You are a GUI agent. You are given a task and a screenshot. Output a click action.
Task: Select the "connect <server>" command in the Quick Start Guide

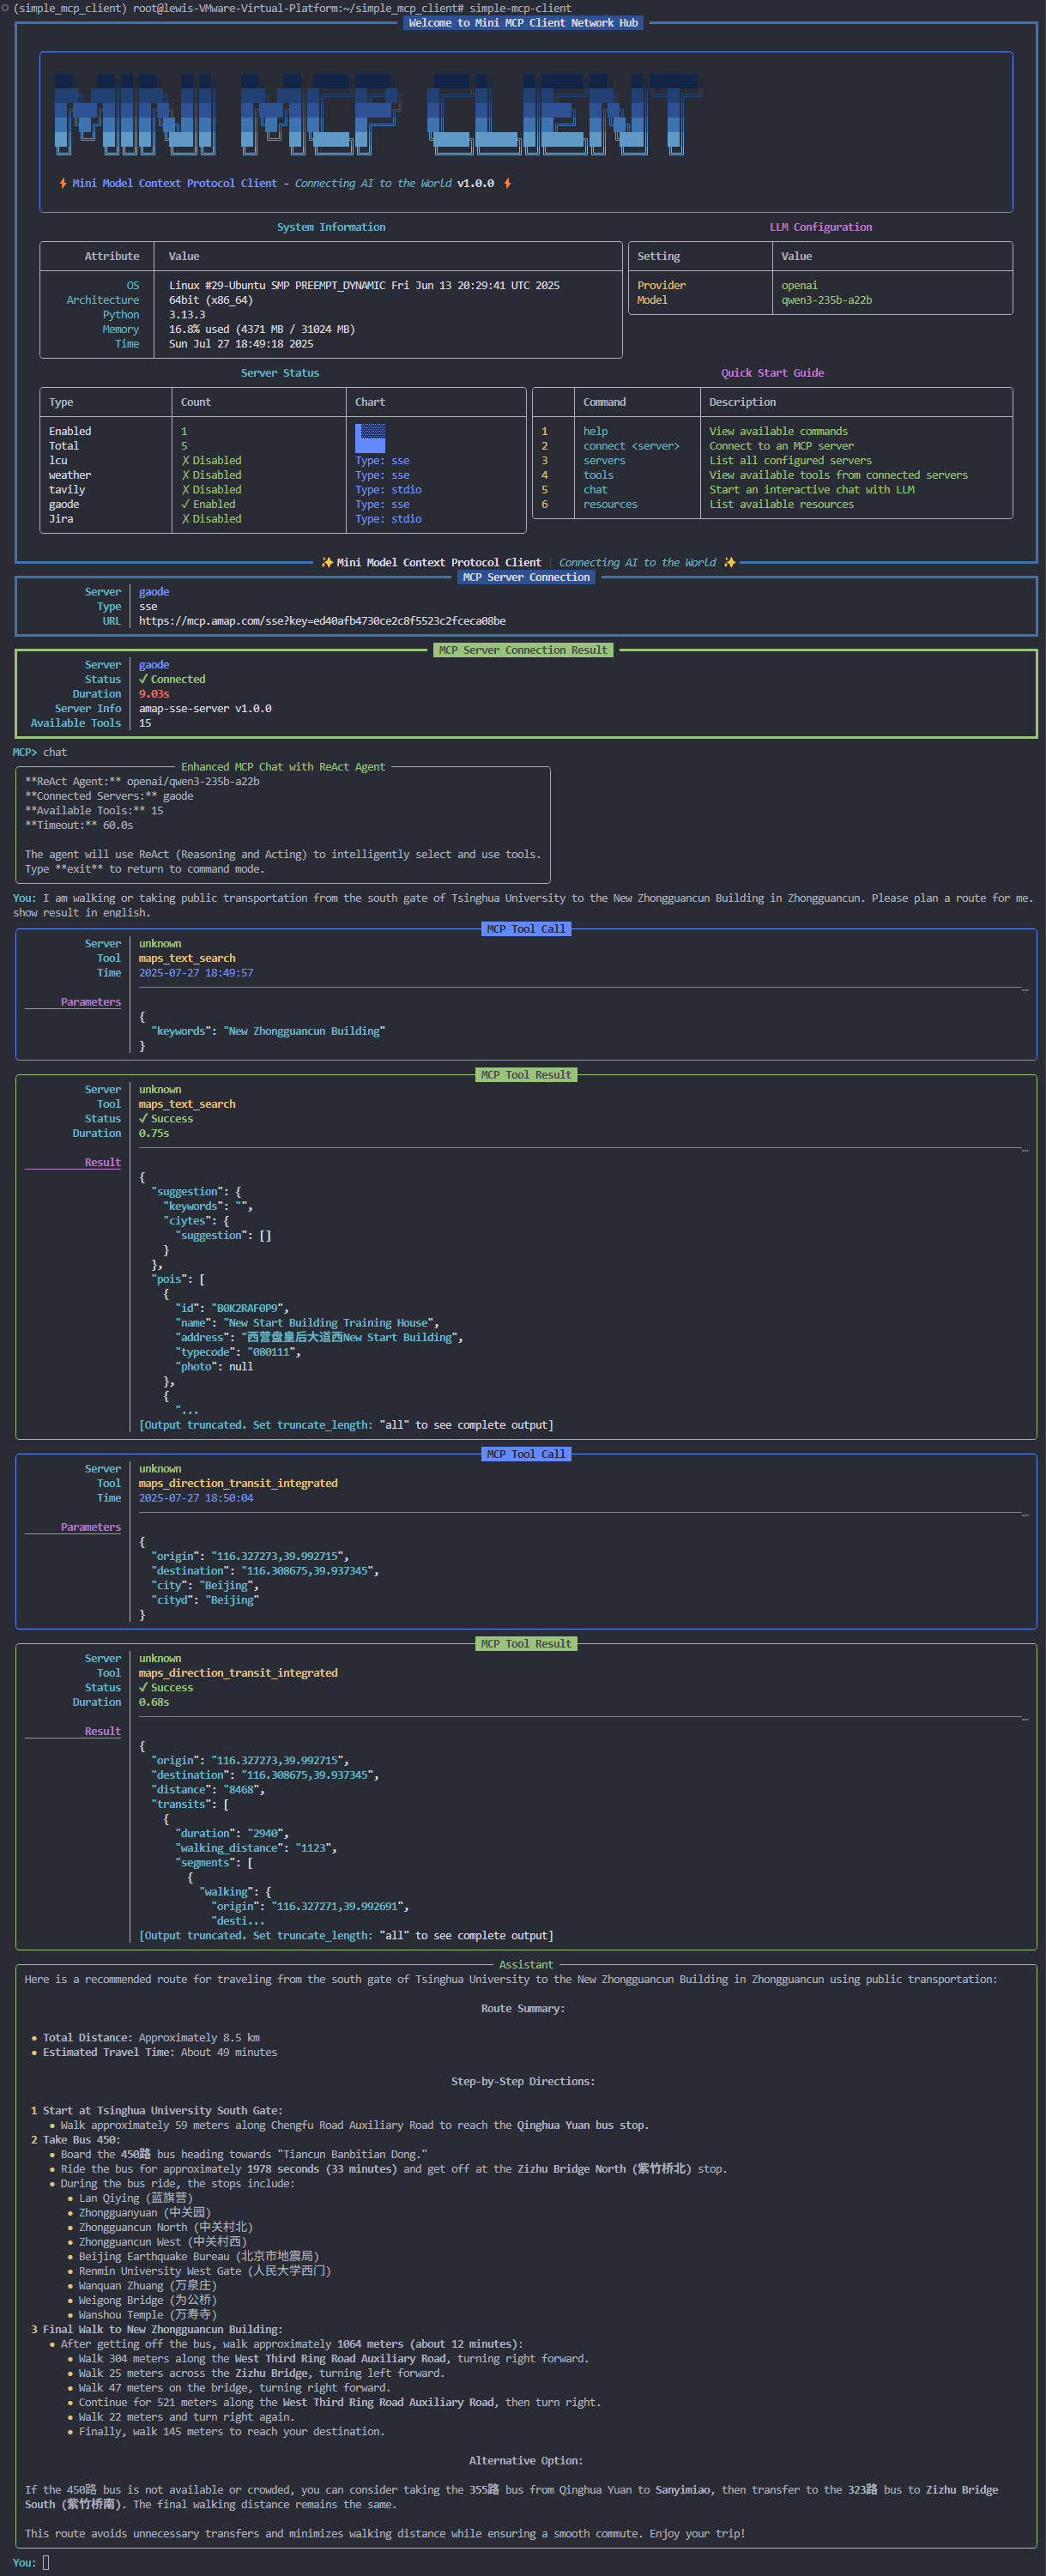(x=632, y=446)
